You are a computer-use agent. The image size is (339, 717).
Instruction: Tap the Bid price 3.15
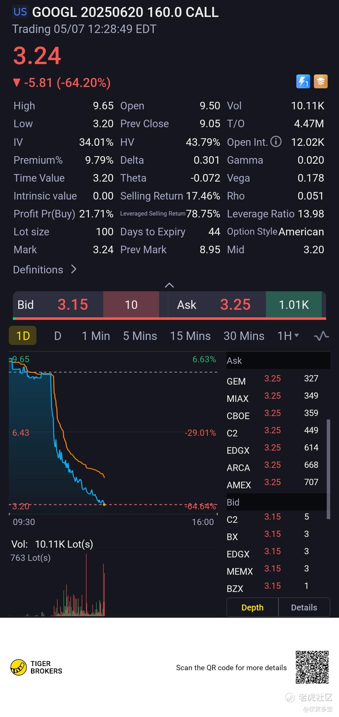tap(73, 304)
